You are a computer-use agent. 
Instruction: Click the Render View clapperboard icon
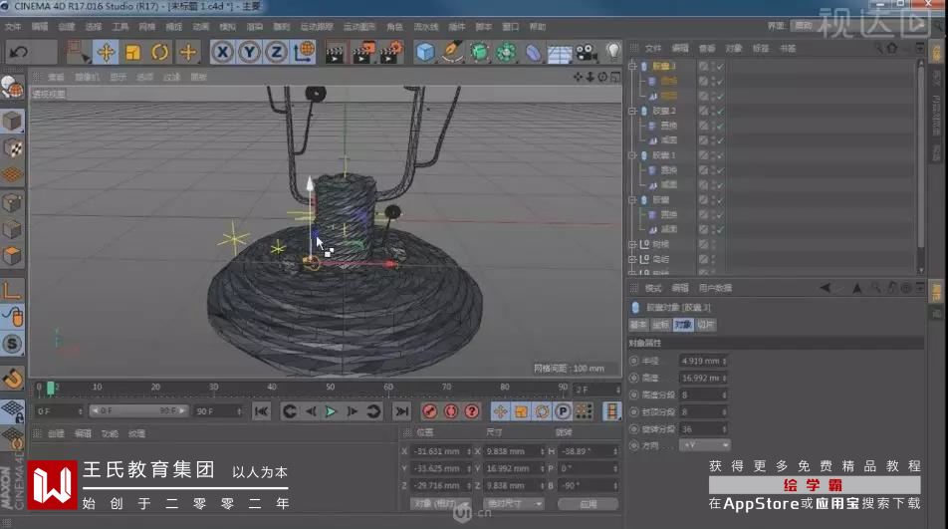335,52
